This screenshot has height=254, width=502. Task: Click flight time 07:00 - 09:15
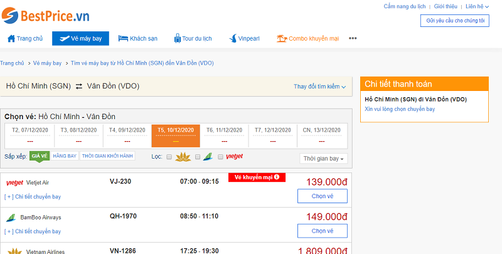[x=200, y=181]
